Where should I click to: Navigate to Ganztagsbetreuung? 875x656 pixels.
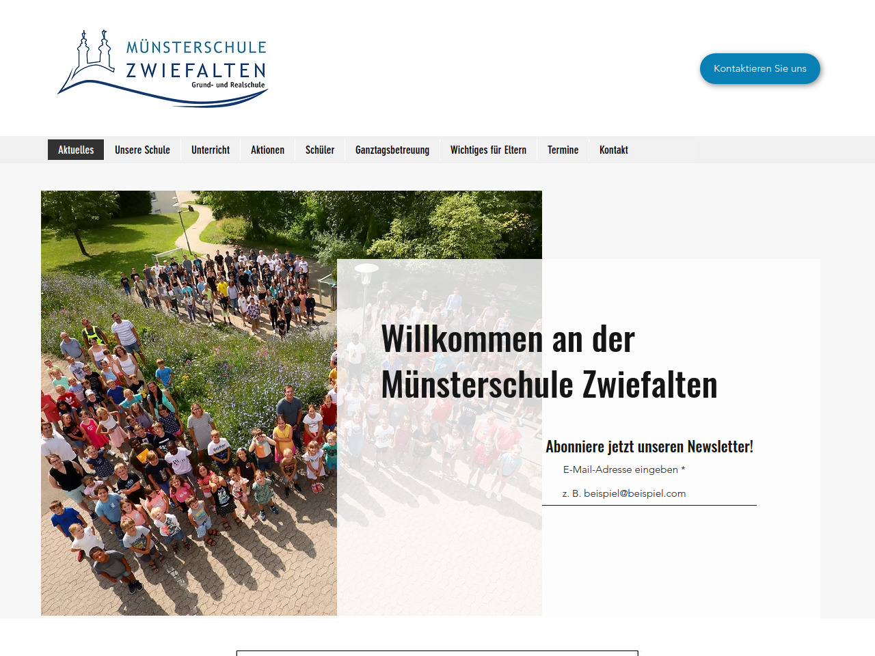coord(392,150)
